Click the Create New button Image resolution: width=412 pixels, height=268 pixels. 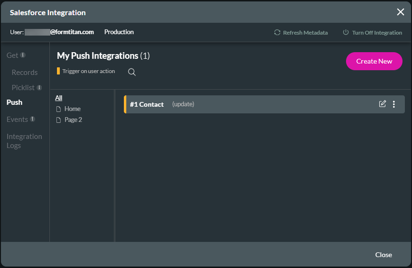[x=374, y=61]
